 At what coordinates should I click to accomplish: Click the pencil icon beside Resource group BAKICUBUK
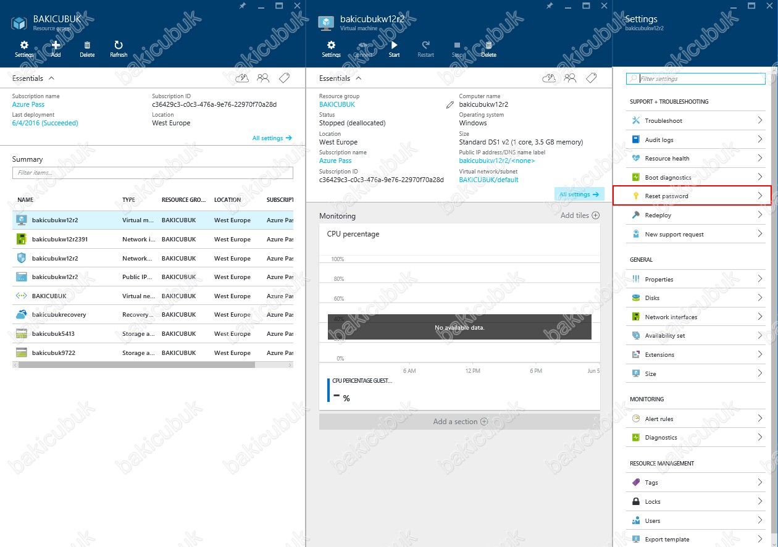pyautogui.click(x=450, y=105)
